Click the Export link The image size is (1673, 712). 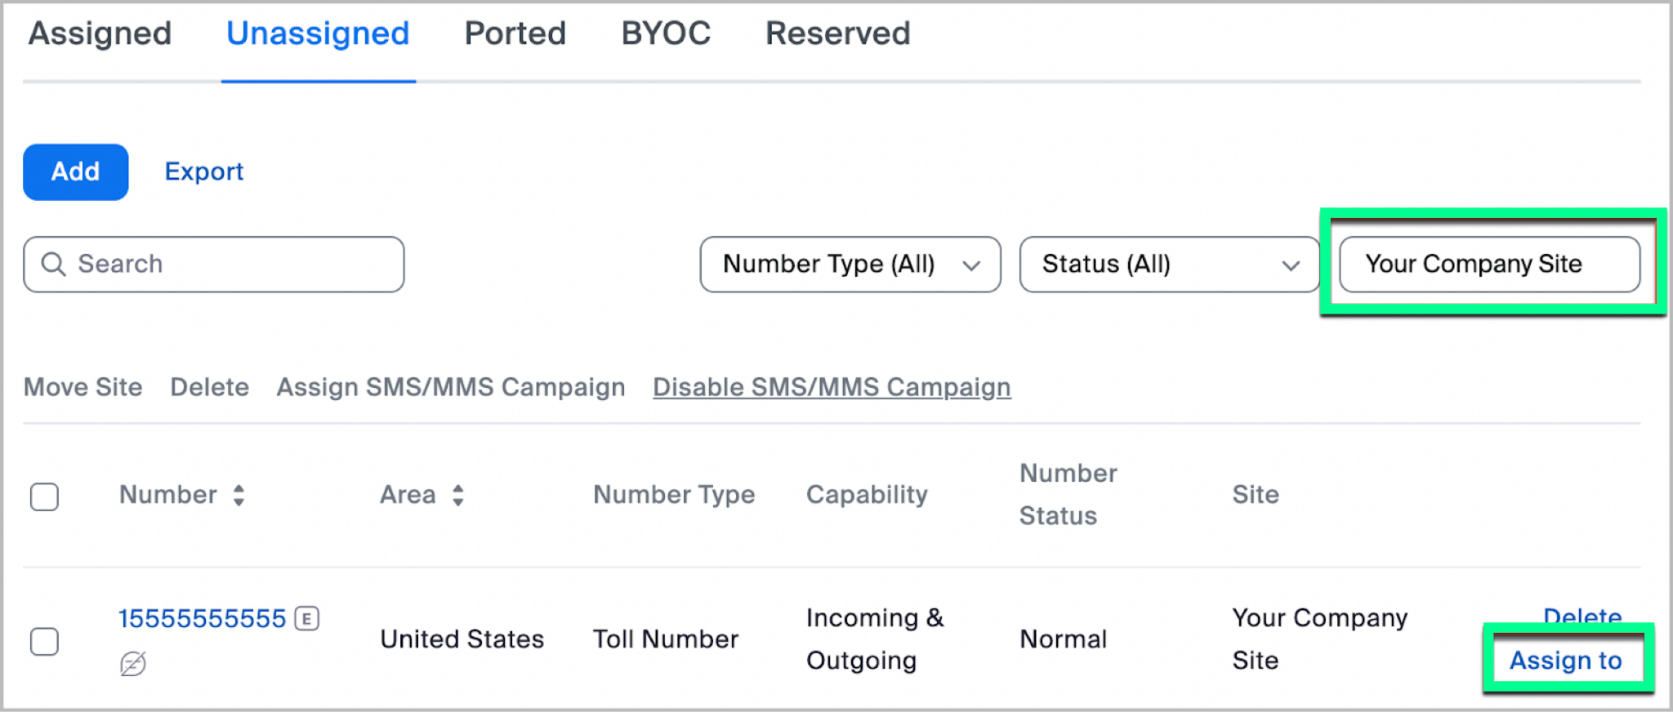[204, 171]
